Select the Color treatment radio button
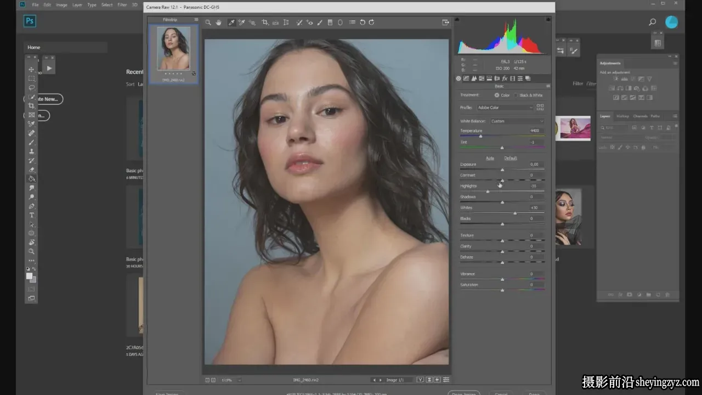 tap(497, 95)
